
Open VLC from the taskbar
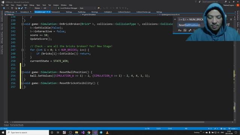click(x=107, y=132)
